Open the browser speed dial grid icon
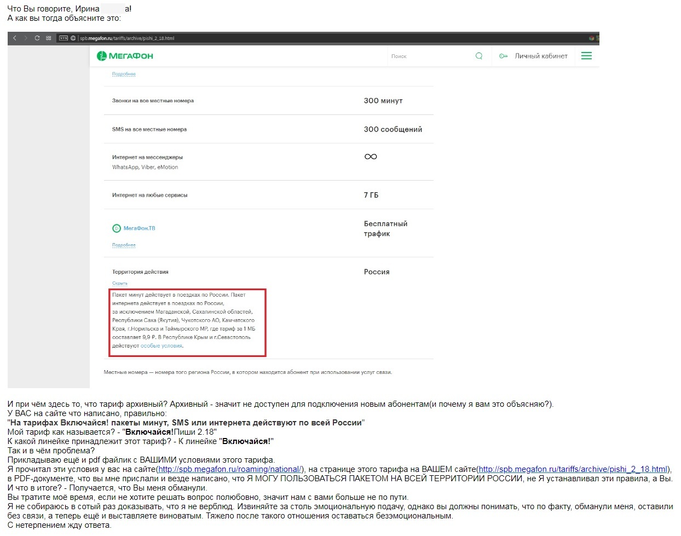This screenshot has height=536, width=681. 49,38
